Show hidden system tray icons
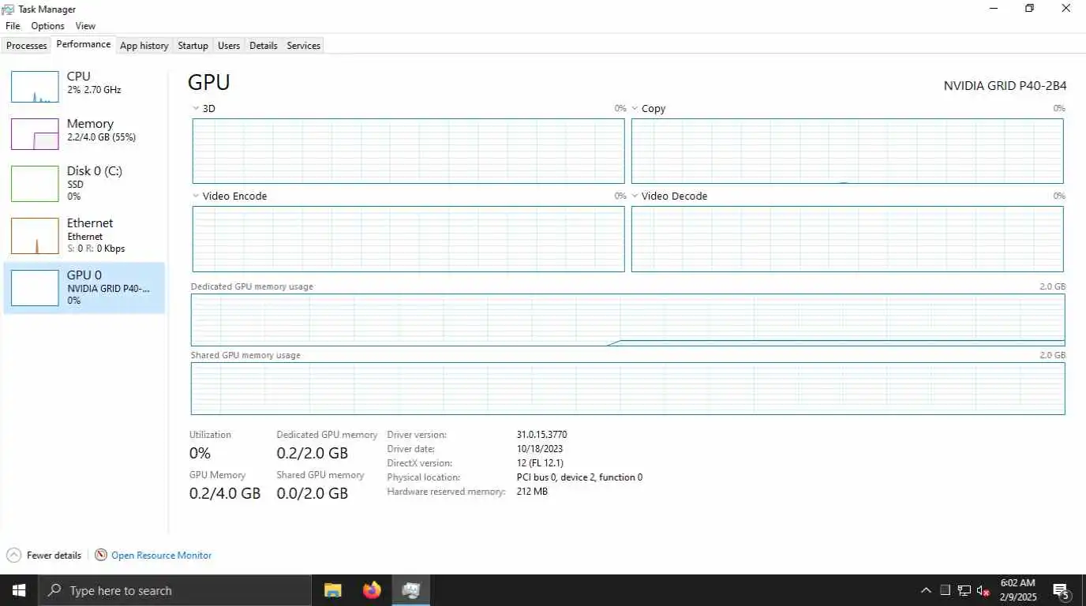Image resolution: width=1086 pixels, height=606 pixels. pyautogui.click(x=926, y=590)
